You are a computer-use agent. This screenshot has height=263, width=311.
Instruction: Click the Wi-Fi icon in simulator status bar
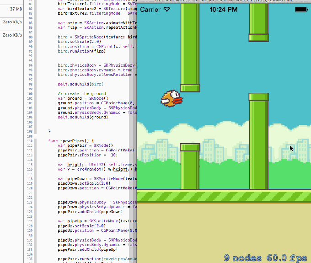point(166,9)
